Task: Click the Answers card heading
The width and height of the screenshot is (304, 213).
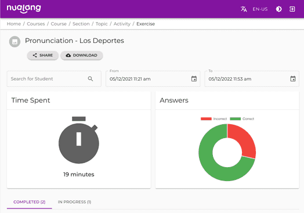Action: coord(174,100)
